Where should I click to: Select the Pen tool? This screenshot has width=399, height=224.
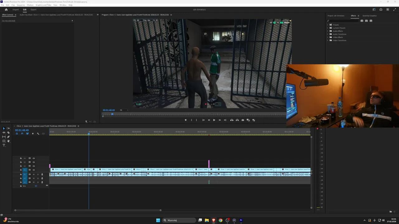pyautogui.click(x=8, y=137)
